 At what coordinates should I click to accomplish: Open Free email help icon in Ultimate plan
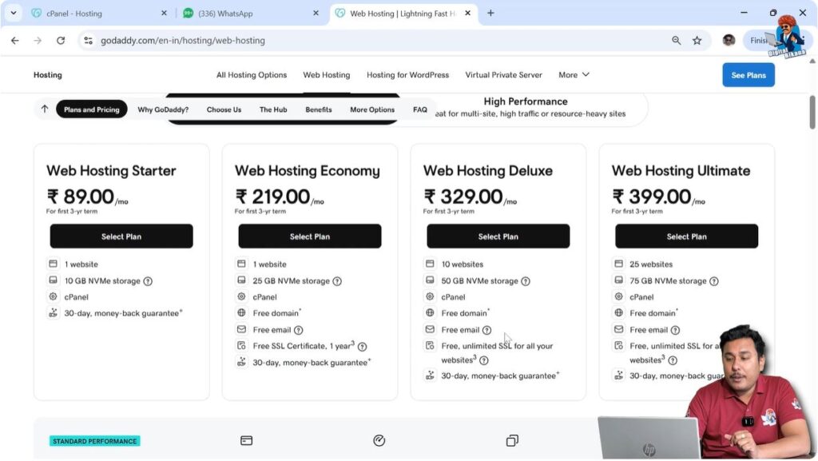coord(674,330)
